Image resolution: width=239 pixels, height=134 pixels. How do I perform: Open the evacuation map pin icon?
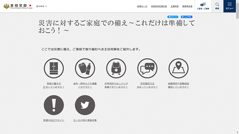(178, 69)
